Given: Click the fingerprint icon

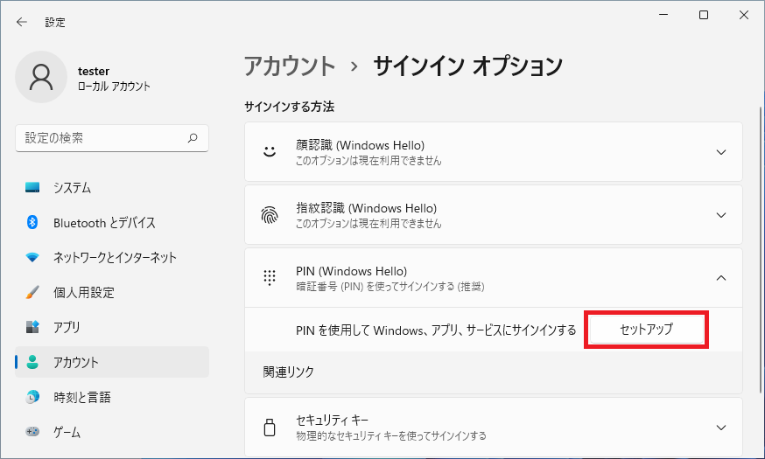Looking at the screenshot, I should [270, 214].
